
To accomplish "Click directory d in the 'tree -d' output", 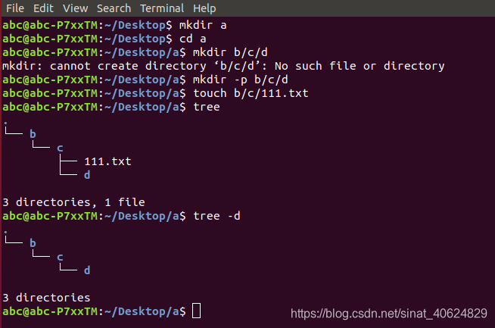I will click(x=87, y=270).
